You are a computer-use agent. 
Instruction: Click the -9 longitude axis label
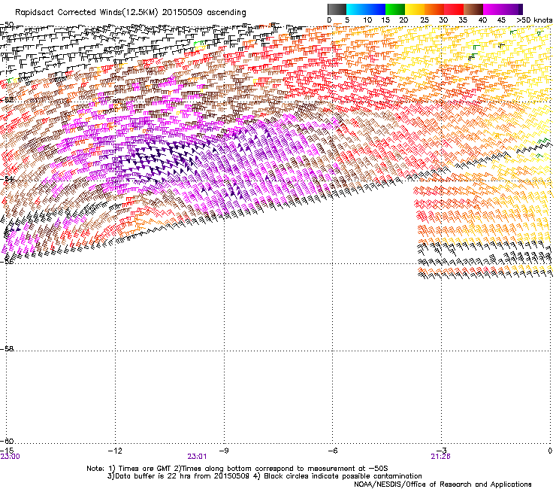(x=223, y=451)
